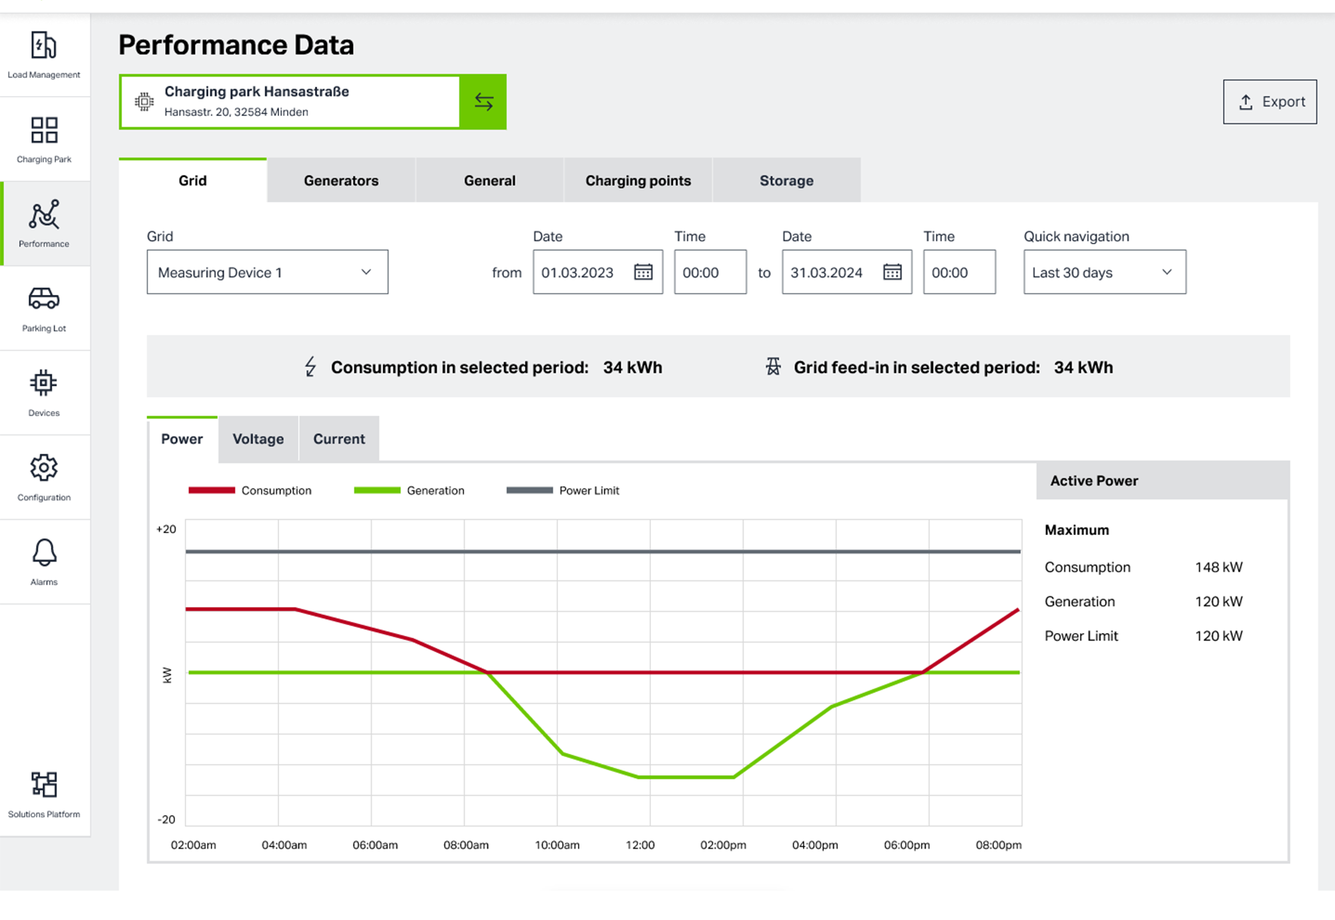Select the Power chart tab
The image size is (1335, 920).
[182, 439]
